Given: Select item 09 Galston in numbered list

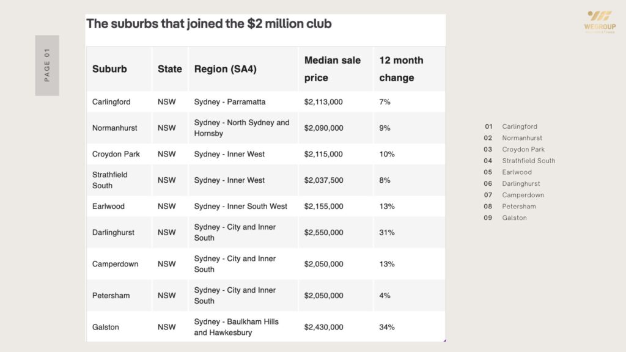Looking at the screenshot, I should [514, 218].
